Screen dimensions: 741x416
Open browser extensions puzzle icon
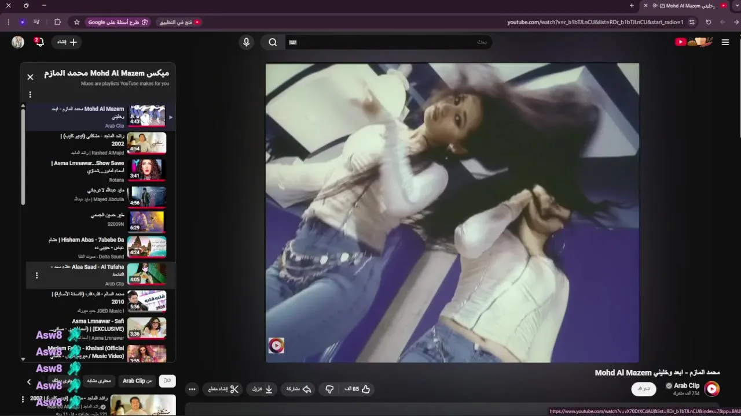[x=57, y=22]
